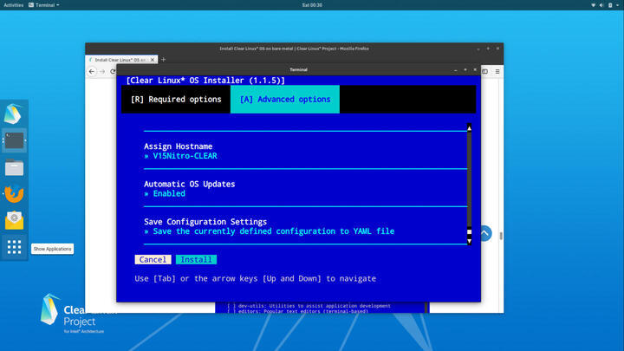This screenshot has height=351, width=624.
Task: Click the editors bundle line in Firefox
Action: coord(297,311)
